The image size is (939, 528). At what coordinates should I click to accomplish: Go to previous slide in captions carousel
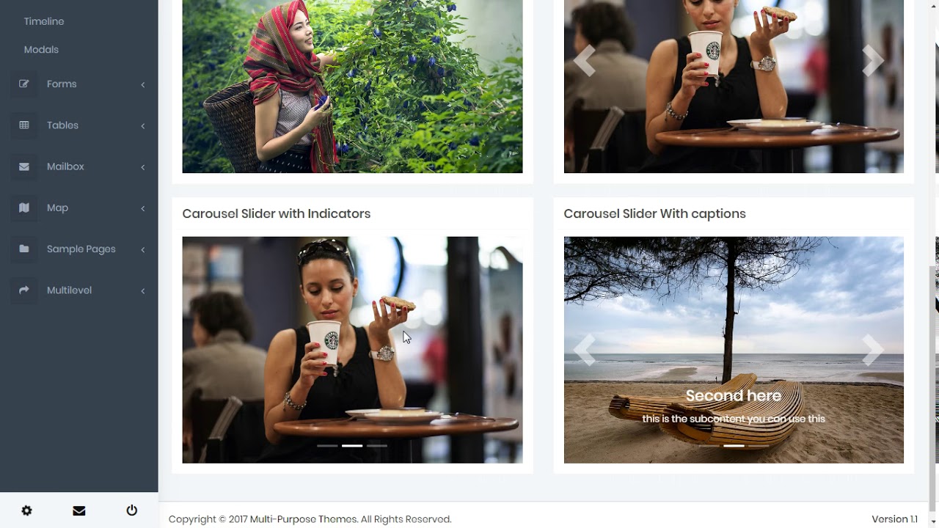[585, 350]
